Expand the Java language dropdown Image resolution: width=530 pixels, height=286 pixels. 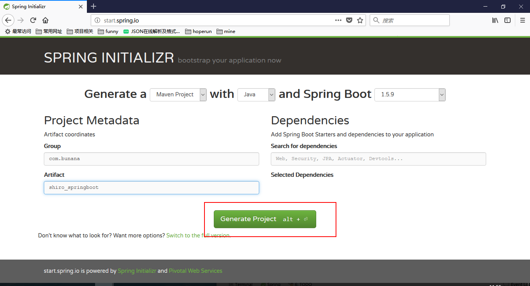pos(256,94)
